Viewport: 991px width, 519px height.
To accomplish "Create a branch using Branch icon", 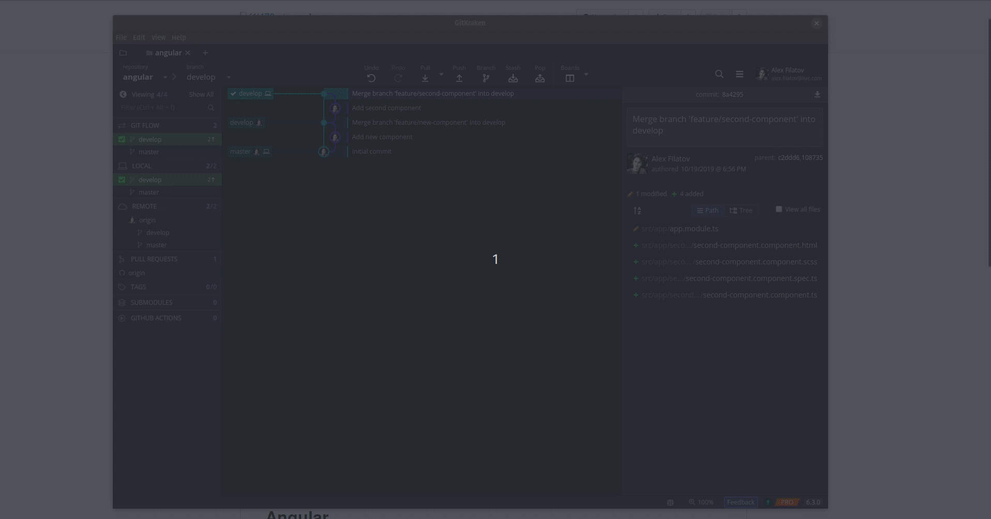I will [x=486, y=78].
